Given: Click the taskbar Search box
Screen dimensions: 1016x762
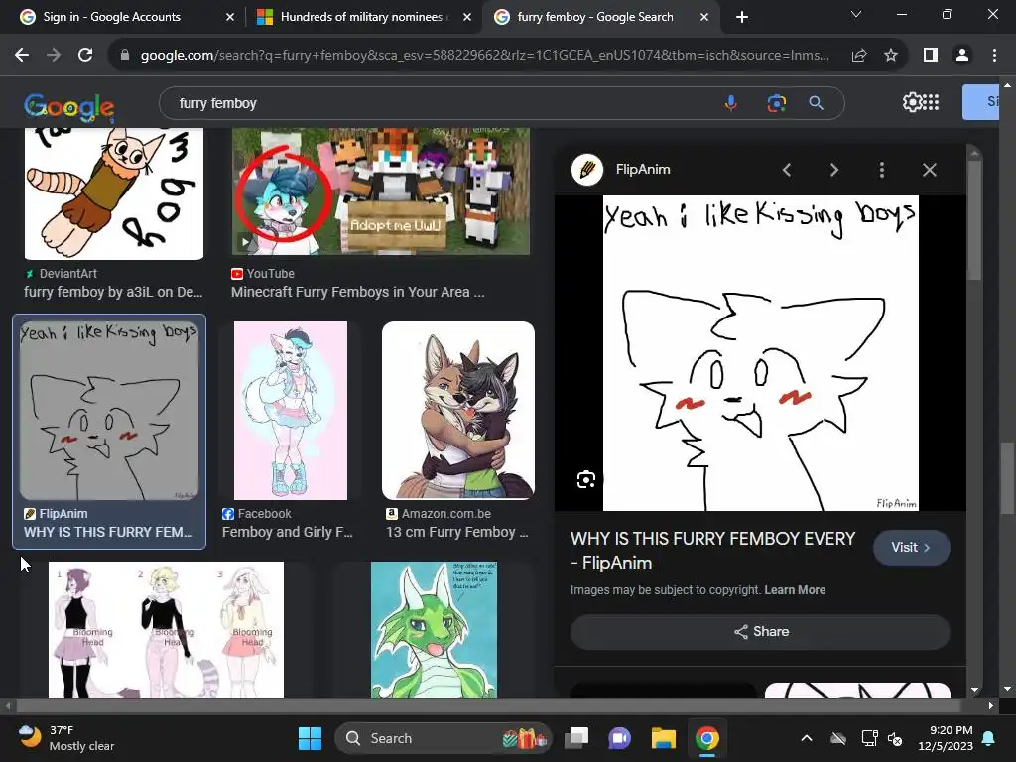Looking at the screenshot, I should tap(444, 738).
